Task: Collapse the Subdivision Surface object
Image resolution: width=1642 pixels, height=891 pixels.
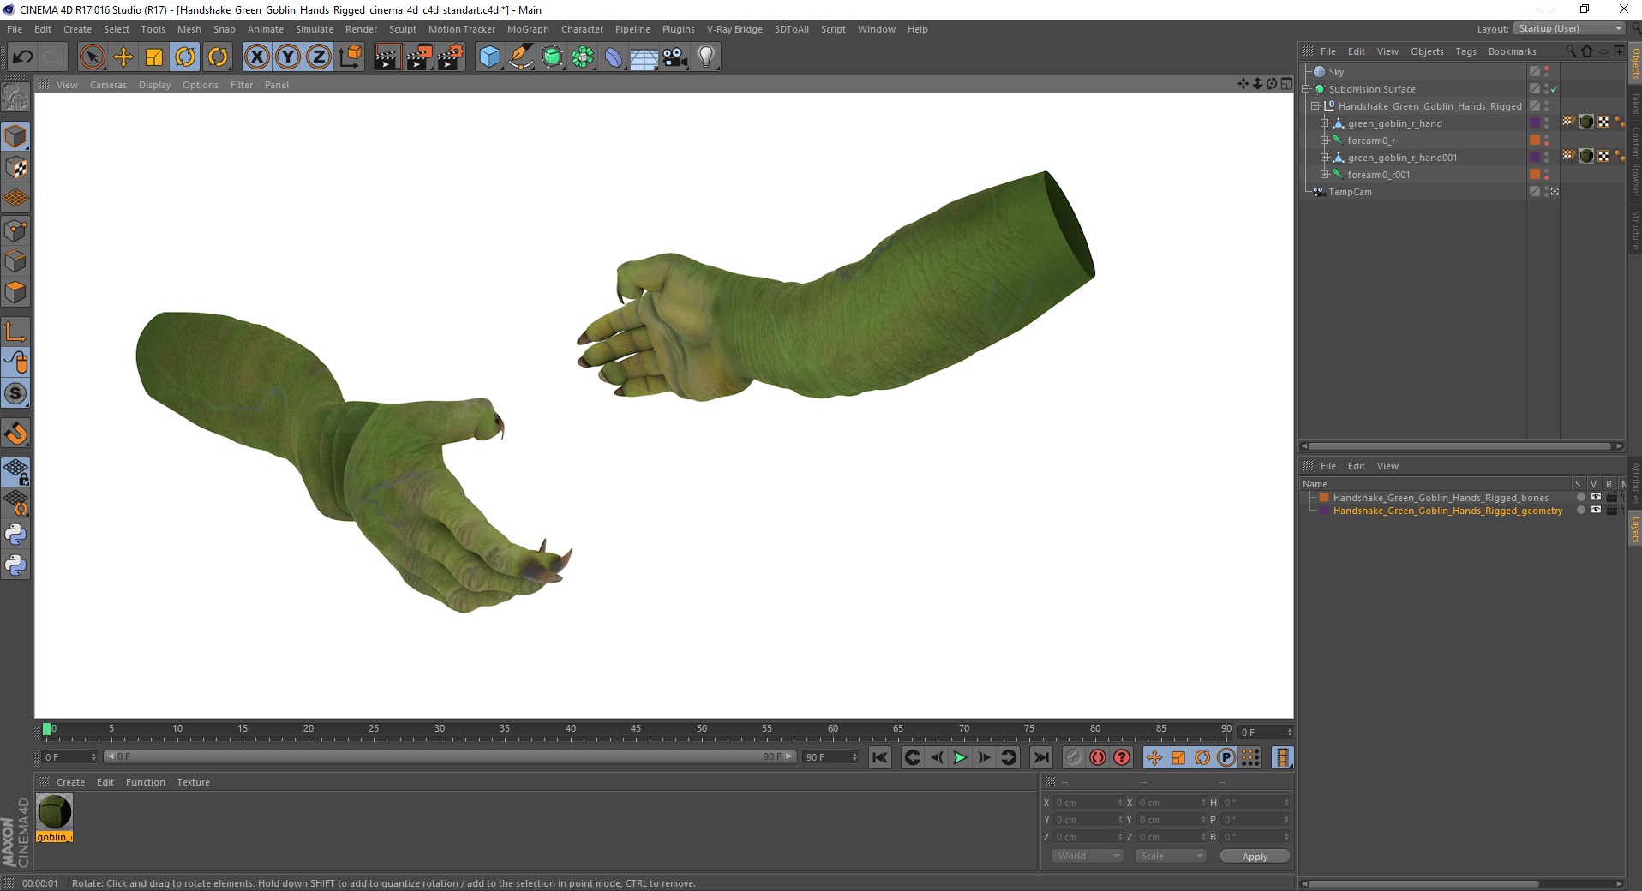Action: 1306,89
